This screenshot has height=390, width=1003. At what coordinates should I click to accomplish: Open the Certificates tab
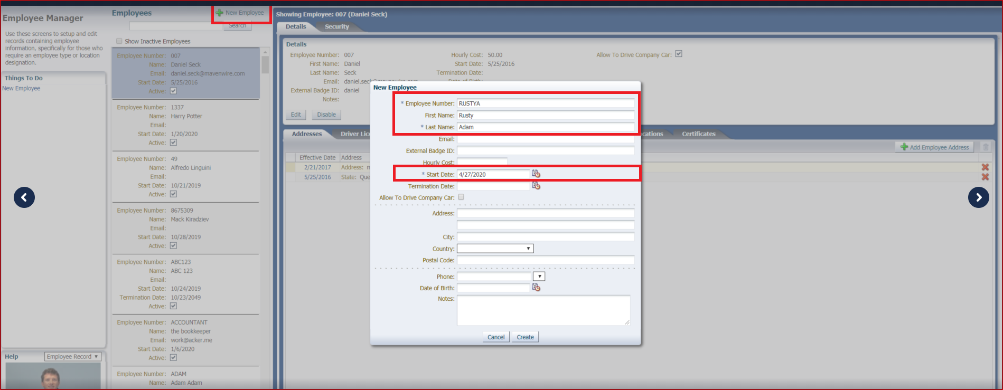(699, 134)
